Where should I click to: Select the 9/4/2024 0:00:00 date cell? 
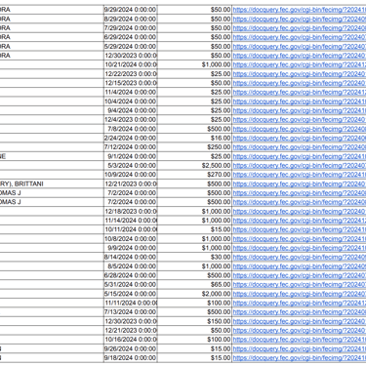(131, 110)
